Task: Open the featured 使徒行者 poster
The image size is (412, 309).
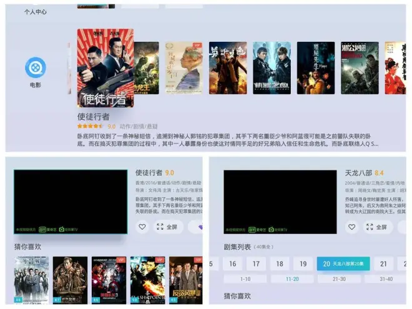Action: (x=105, y=69)
